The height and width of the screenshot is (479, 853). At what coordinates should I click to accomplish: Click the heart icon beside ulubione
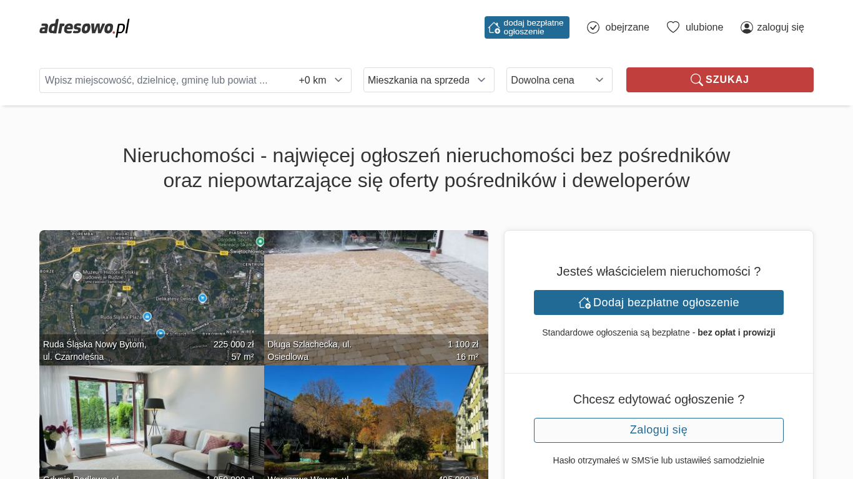673,27
